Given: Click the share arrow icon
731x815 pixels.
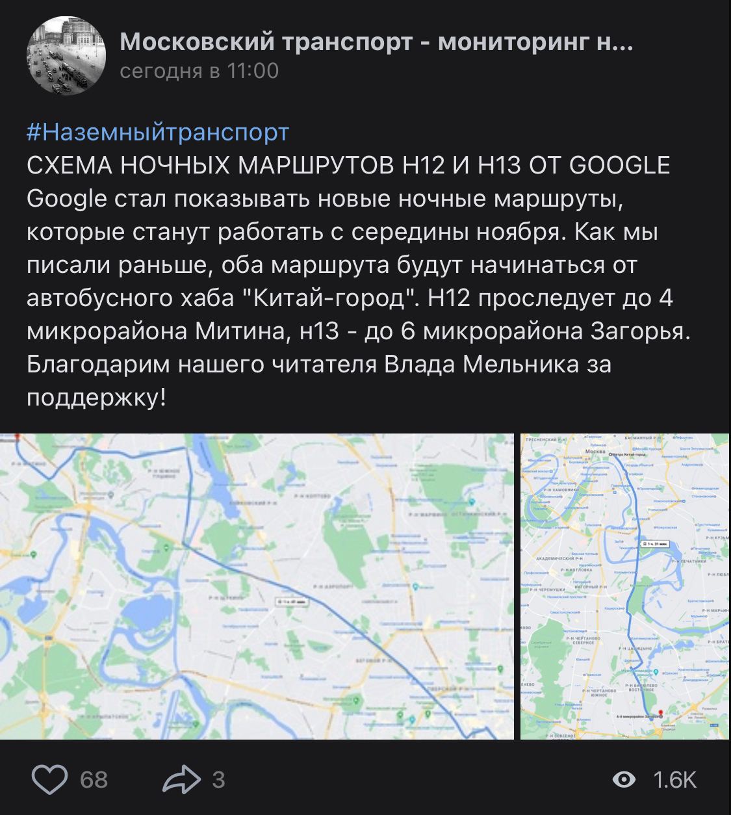Looking at the screenshot, I should (181, 779).
